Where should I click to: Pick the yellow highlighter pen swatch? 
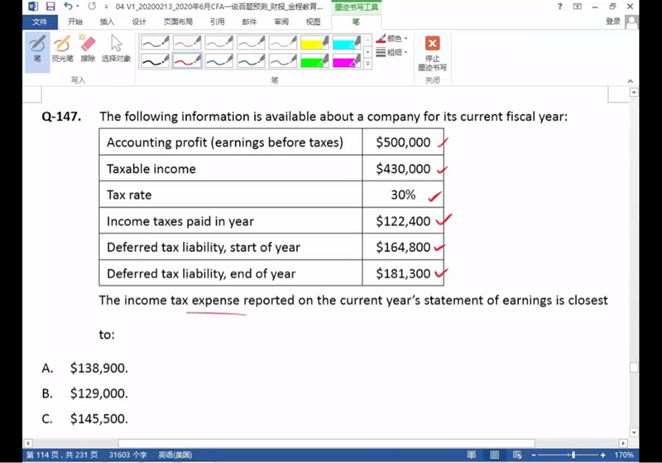click(x=314, y=41)
